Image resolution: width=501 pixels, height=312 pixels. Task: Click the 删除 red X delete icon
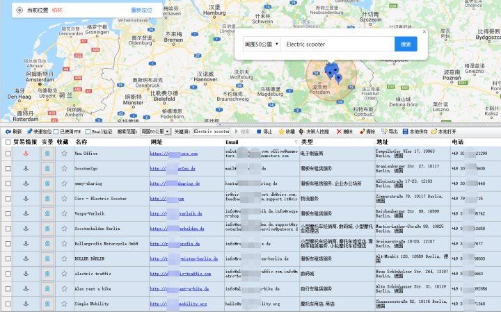click(x=339, y=132)
